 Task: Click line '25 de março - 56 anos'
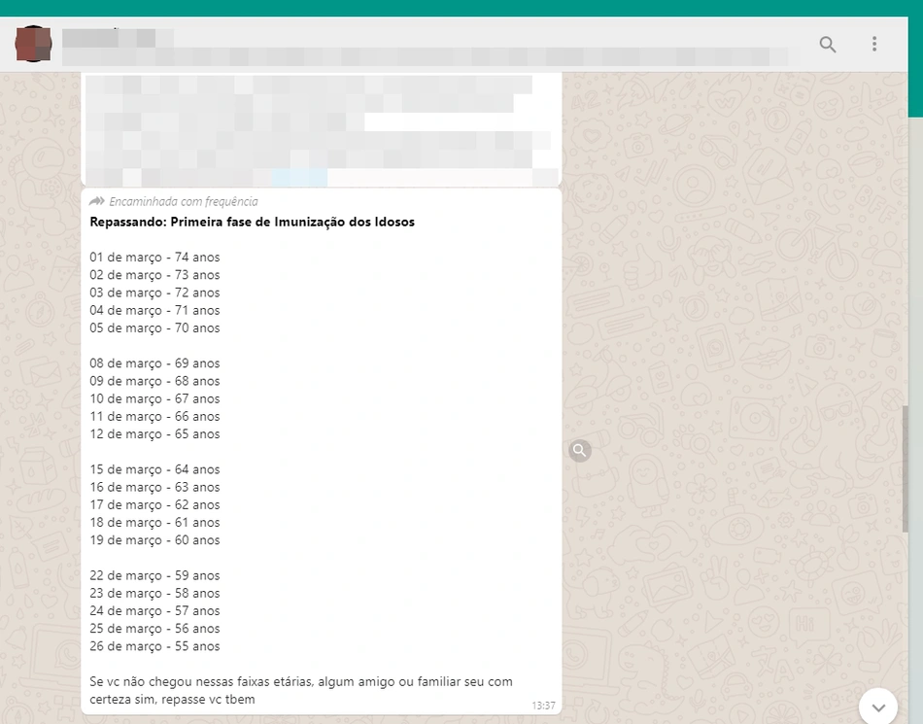[x=154, y=628]
